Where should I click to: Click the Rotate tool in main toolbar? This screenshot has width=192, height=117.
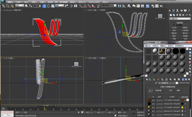coord(49,5)
